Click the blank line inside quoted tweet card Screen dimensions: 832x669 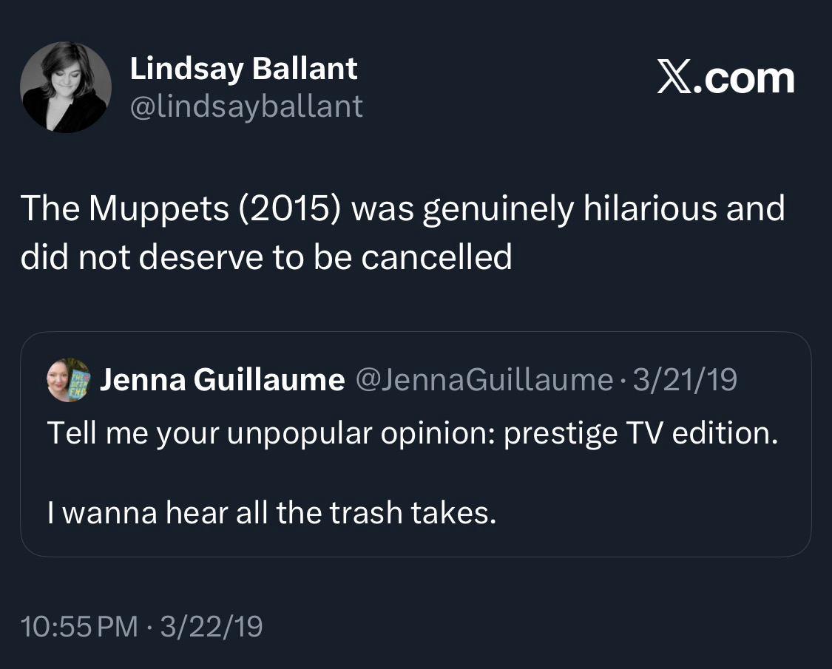point(414,472)
